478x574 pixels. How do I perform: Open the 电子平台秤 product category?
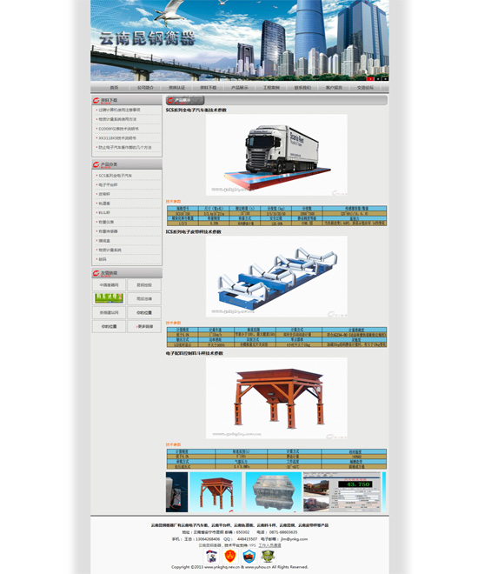tap(108, 185)
